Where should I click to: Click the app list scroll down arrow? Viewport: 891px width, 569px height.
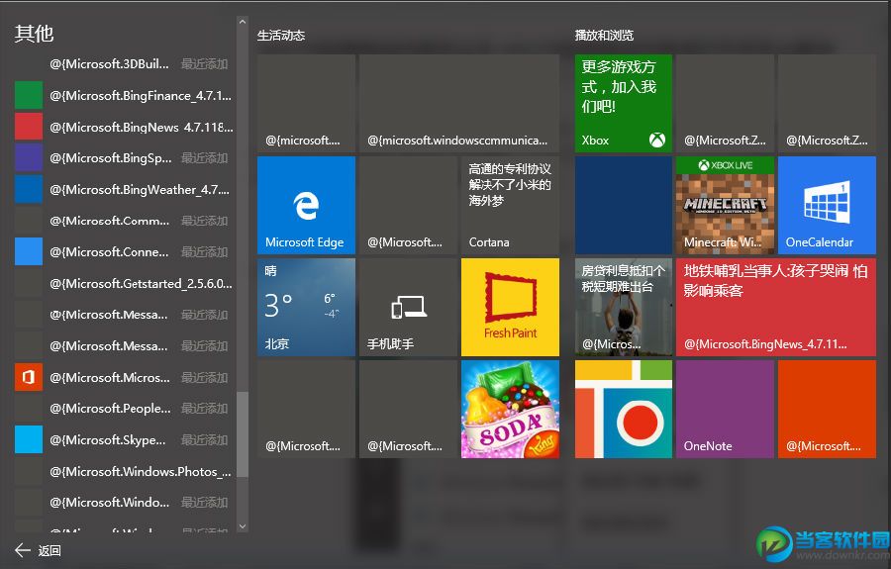click(x=243, y=526)
